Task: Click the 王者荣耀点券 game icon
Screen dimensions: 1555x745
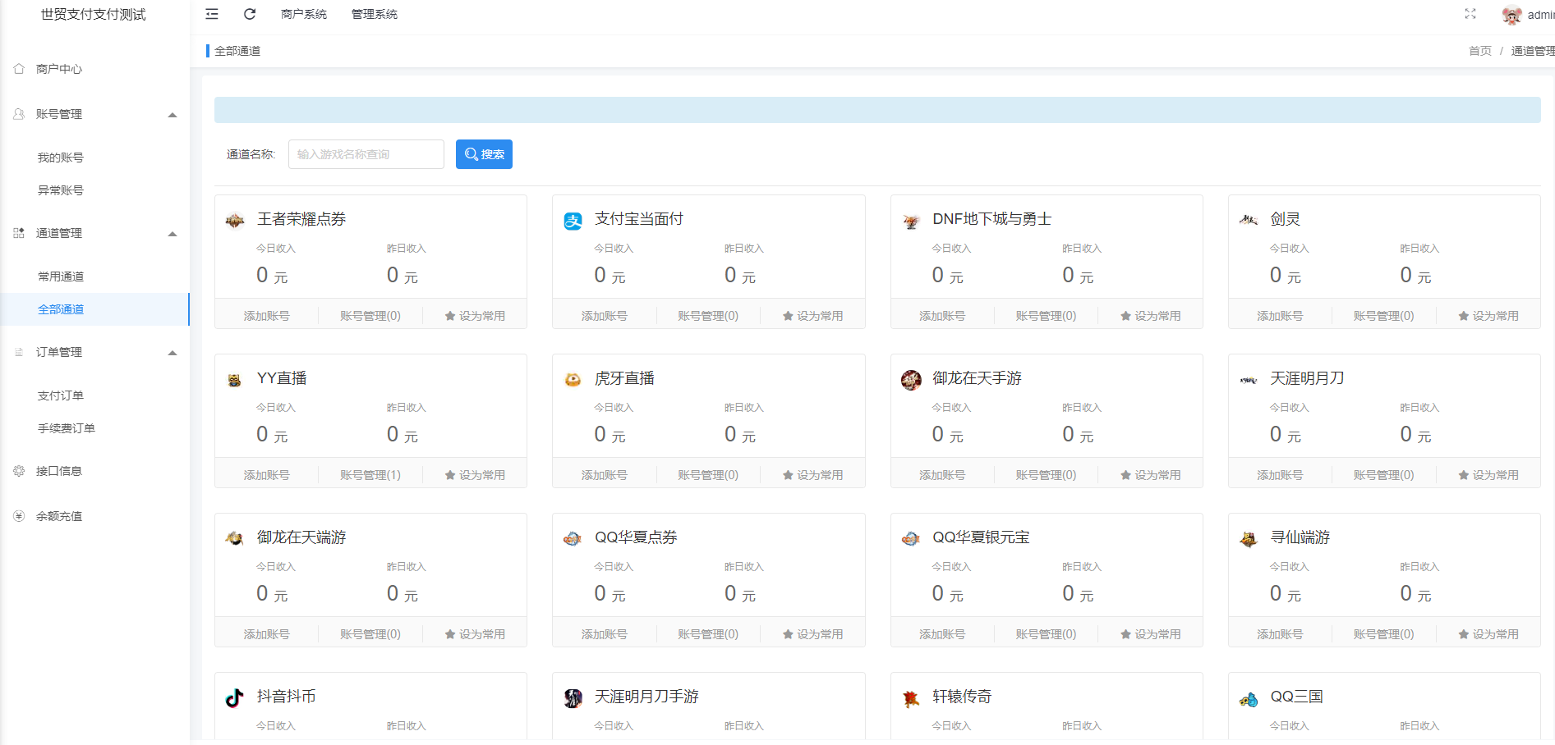Action: pyautogui.click(x=234, y=220)
